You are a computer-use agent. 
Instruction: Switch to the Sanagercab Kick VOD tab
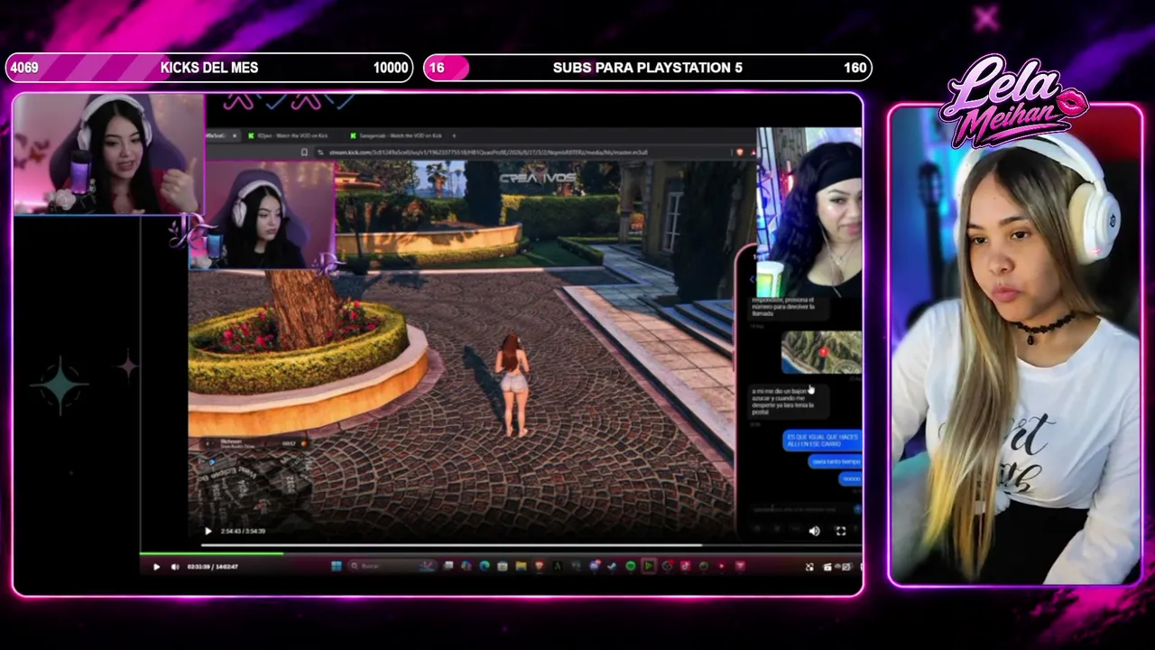pos(401,135)
